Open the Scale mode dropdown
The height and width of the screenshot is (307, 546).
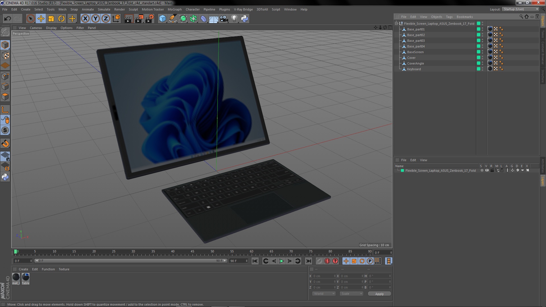(351, 294)
